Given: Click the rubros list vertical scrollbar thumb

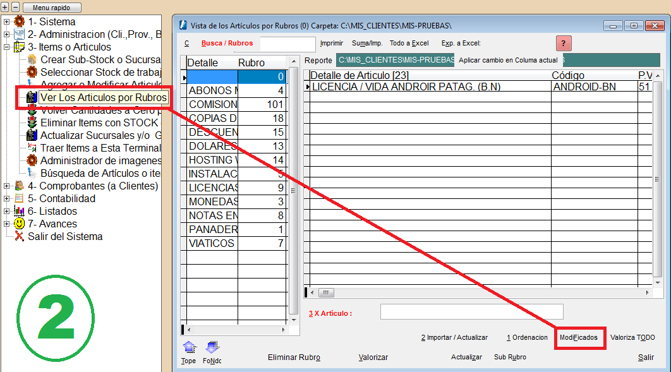Looking at the screenshot, I should (293, 191).
